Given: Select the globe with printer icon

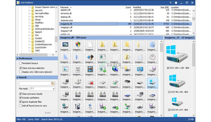Looking at the screenshot, I should pyautogui.click(x=65, y=108).
